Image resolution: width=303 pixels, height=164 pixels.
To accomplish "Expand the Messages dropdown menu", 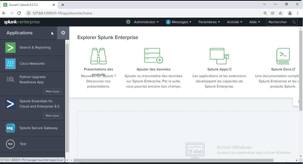I will point(181,22).
